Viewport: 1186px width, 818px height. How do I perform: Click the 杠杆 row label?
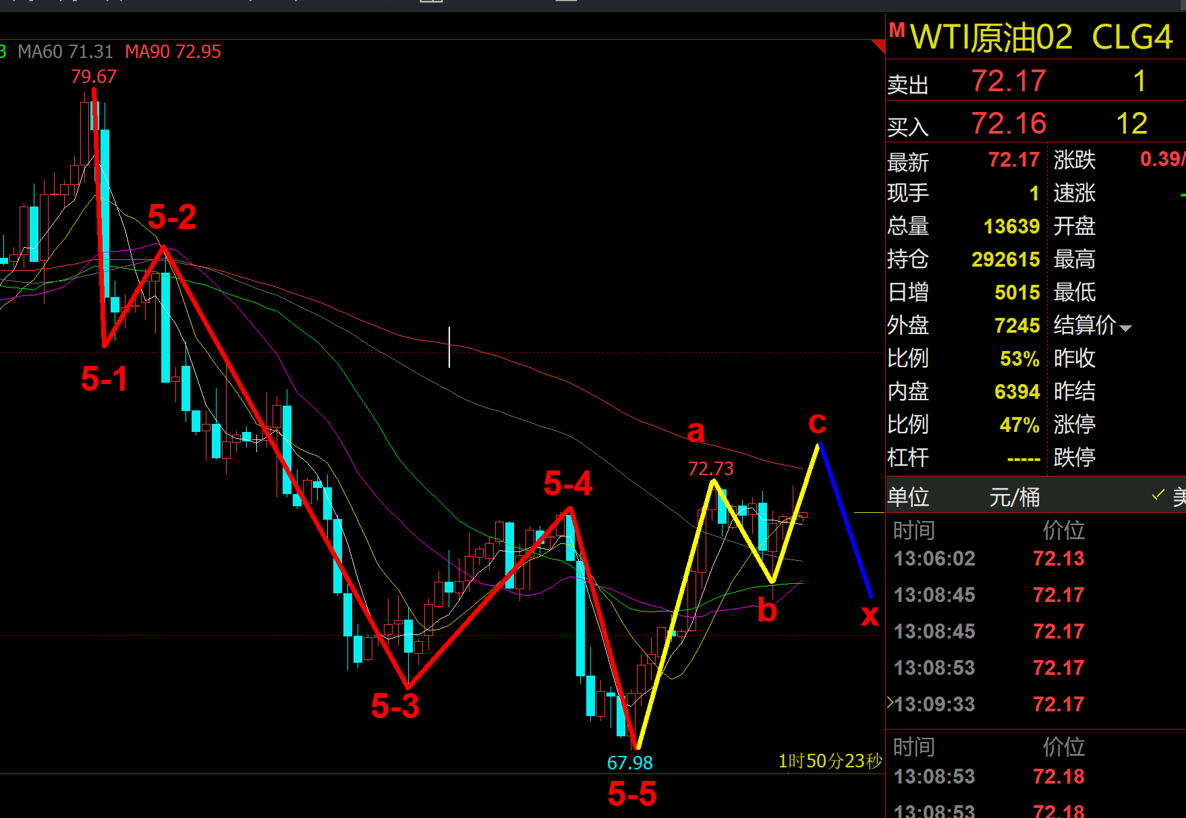click(x=908, y=458)
